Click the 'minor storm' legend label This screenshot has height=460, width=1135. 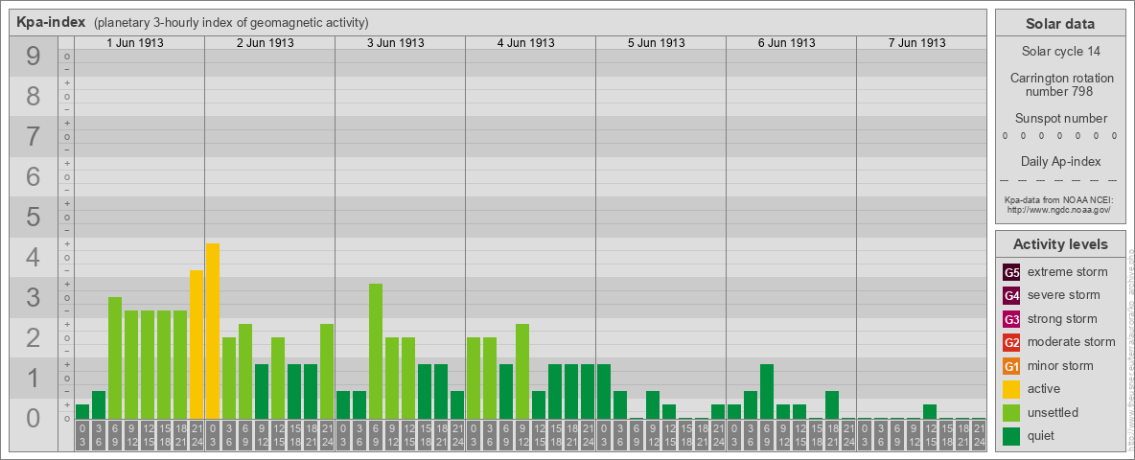[1060, 366]
